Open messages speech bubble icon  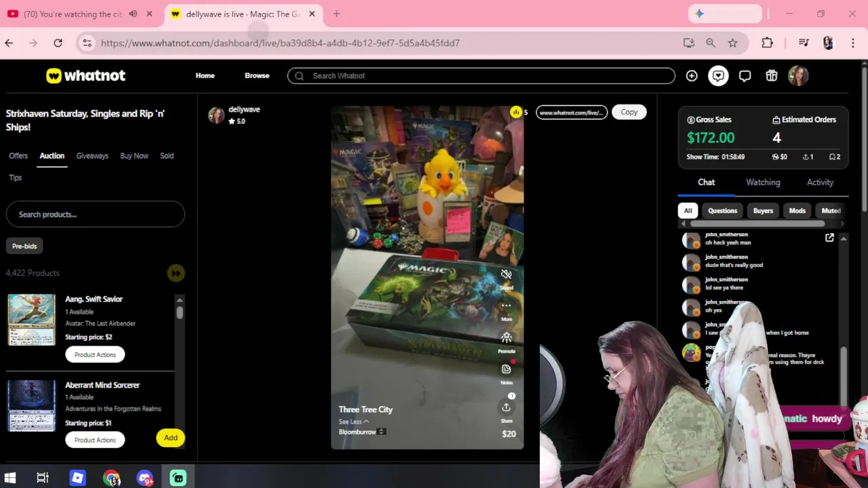pyautogui.click(x=745, y=76)
